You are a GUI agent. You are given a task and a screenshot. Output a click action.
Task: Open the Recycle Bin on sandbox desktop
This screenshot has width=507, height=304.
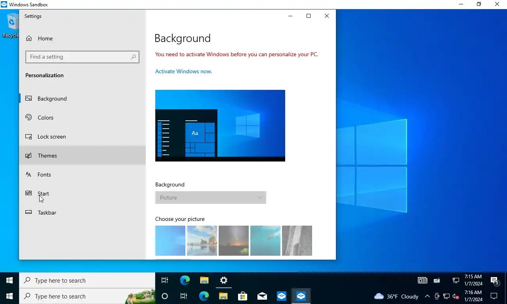pyautogui.click(x=11, y=25)
